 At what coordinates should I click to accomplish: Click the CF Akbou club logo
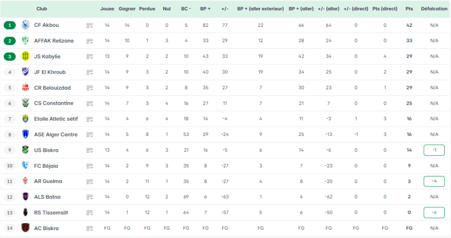[x=25, y=25]
